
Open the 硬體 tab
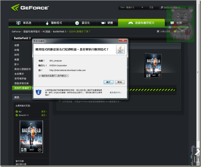107,23
